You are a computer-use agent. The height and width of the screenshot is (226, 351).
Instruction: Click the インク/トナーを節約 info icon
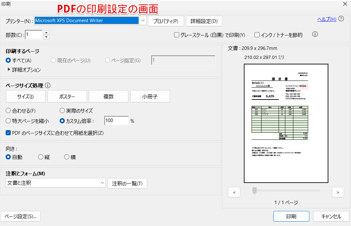[314, 34]
